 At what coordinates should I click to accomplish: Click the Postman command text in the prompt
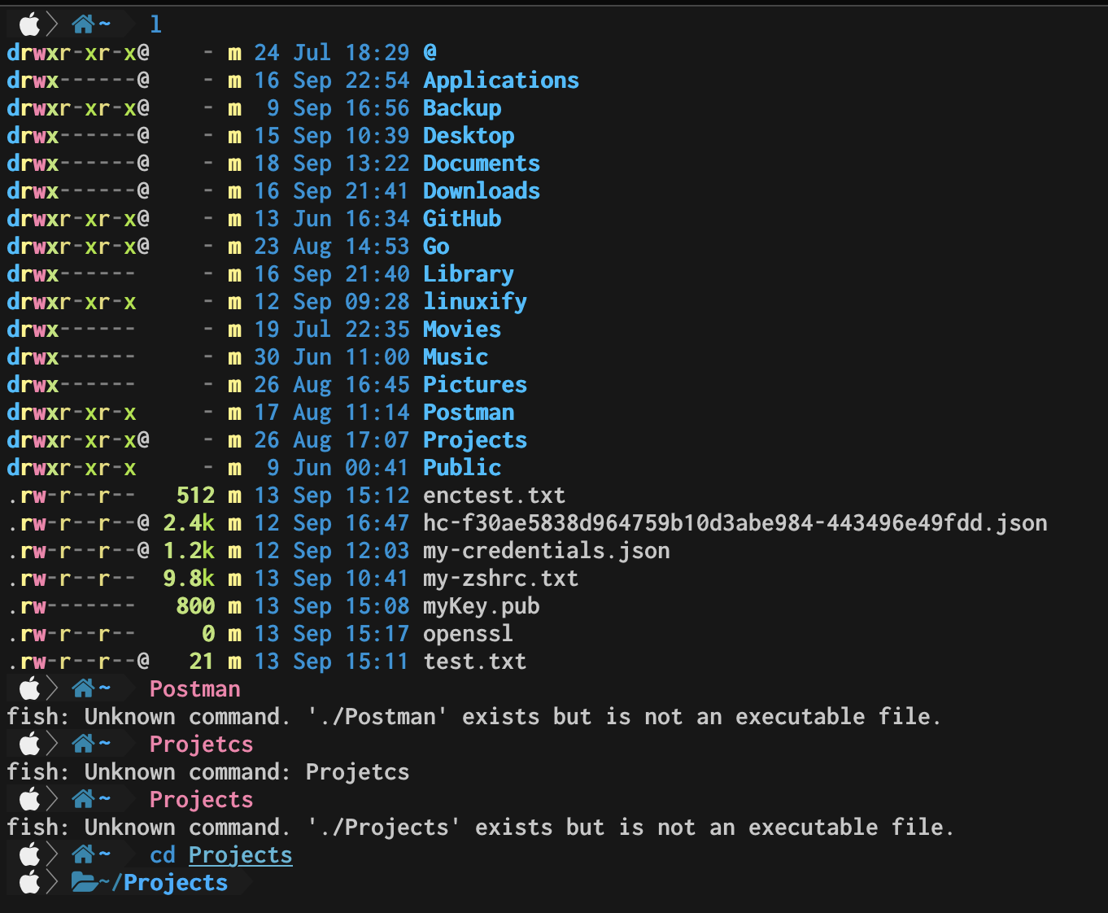[x=194, y=688]
